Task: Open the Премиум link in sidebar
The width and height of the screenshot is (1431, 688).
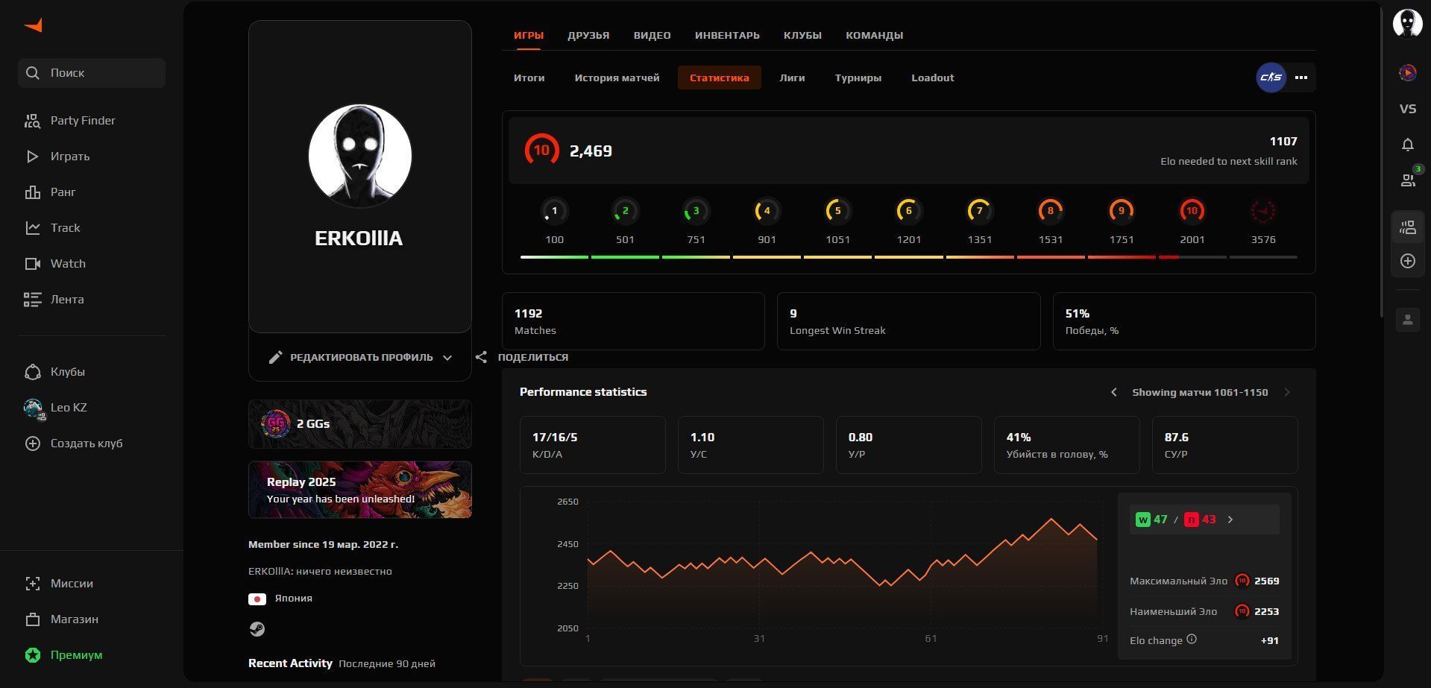Action: (76, 654)
